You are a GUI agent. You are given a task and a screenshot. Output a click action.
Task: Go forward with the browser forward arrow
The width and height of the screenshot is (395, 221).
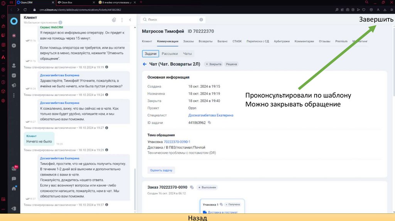click(x=18, y=10)
